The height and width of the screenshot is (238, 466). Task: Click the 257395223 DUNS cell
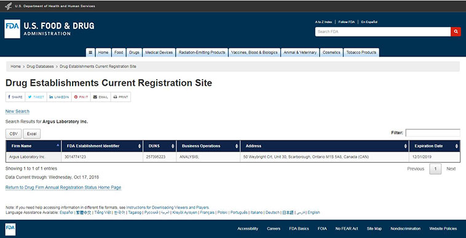pyautogui.click(x=160, y=157)
